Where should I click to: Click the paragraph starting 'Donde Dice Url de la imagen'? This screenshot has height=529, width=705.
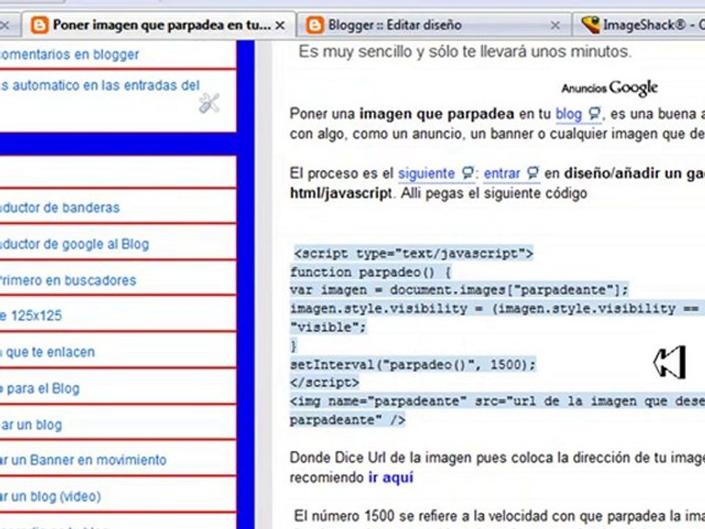(497, 467)
